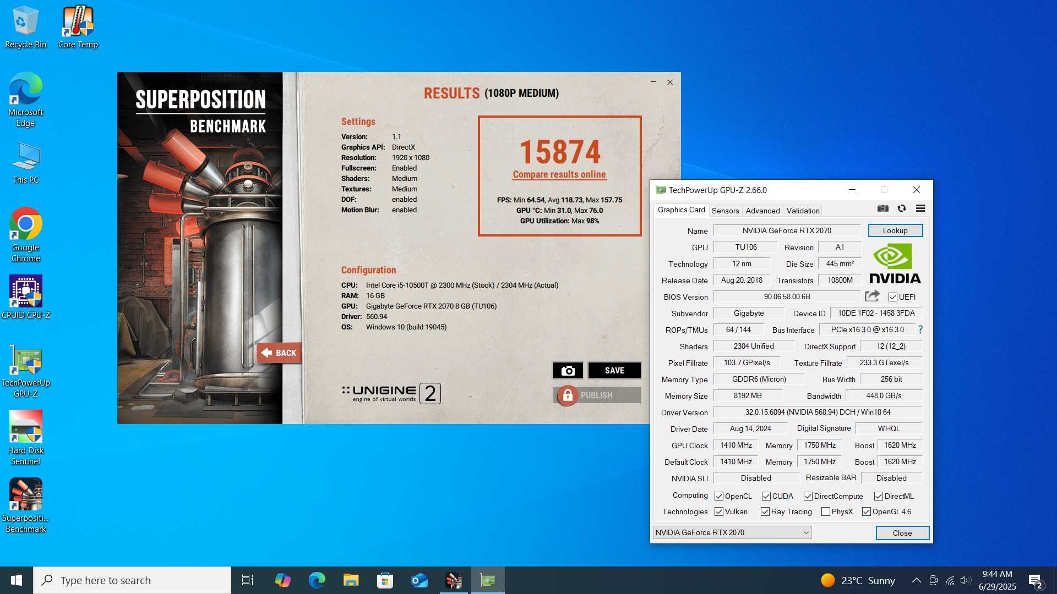Launch Hard Disk Sentinel desktop icon

(x=25, y=438)
